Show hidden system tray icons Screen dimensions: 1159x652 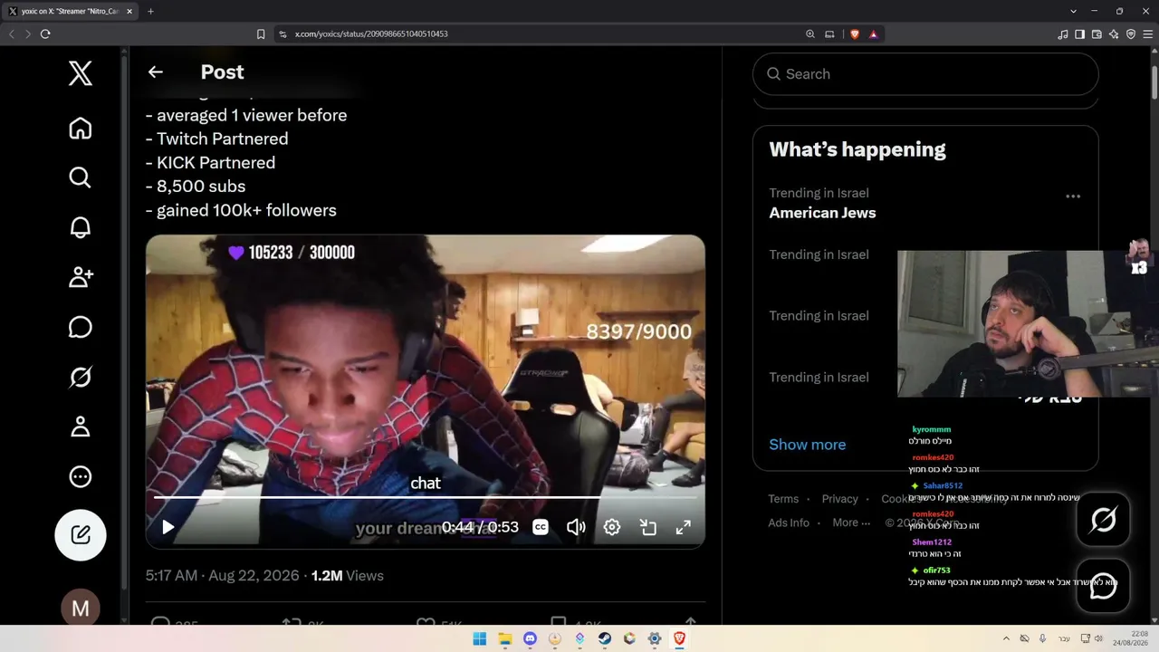[x=1006, y=638]
